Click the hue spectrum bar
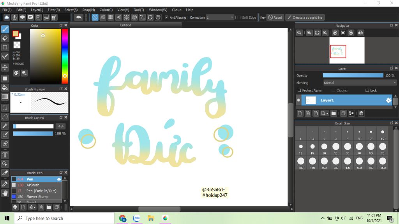 (x=65, y=56)
